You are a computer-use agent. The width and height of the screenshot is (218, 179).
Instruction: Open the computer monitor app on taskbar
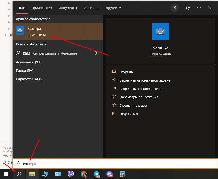click(45, 174)
